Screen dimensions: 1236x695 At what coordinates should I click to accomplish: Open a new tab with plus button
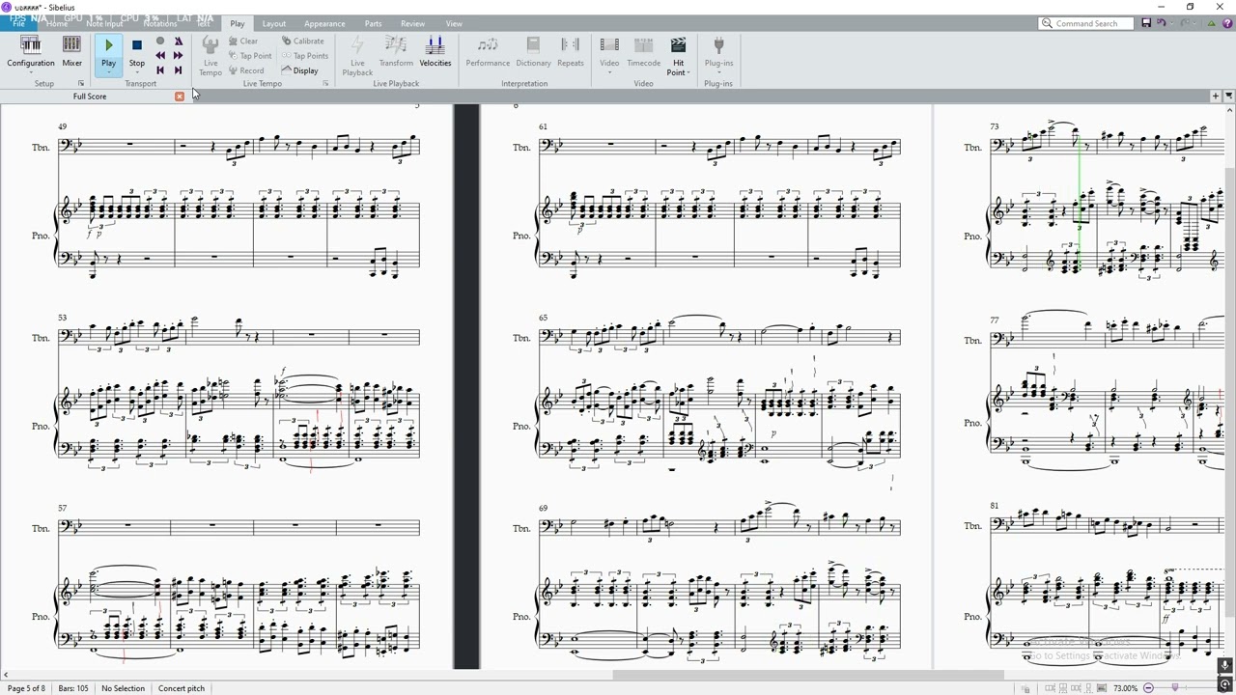click(1216, 97)
